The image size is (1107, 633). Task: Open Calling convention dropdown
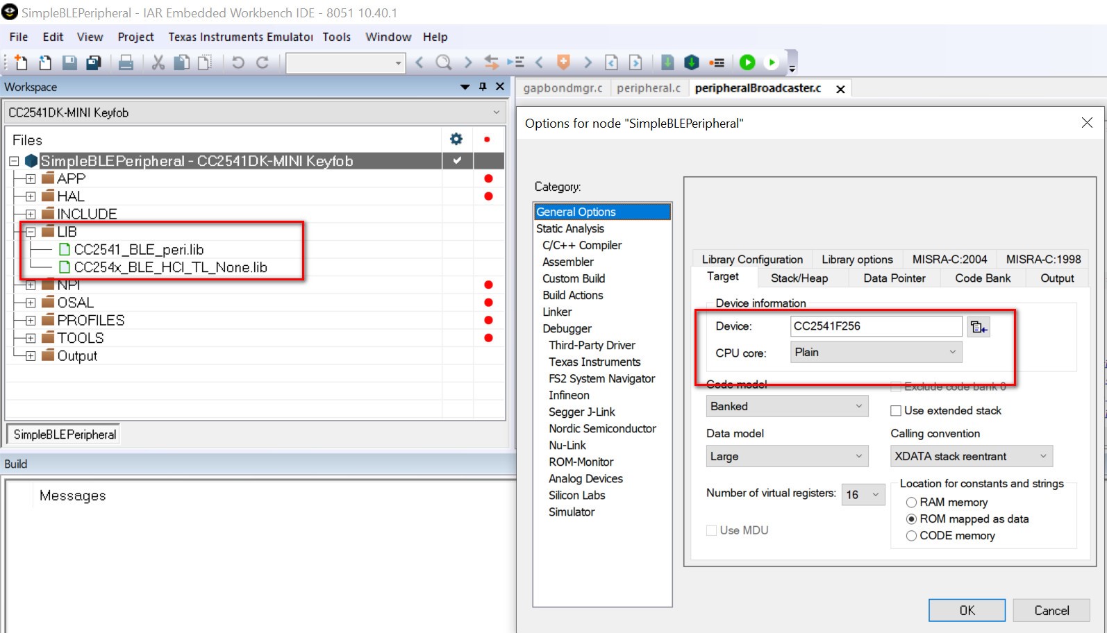click(972, 456)
